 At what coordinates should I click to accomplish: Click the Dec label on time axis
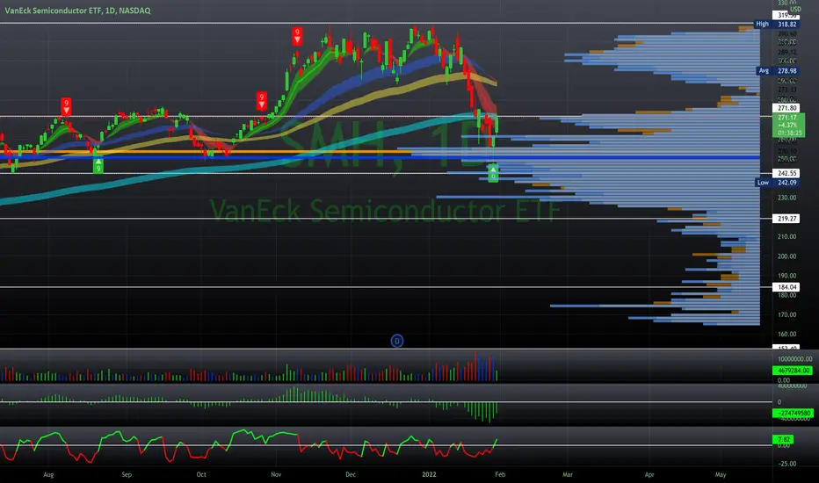351,474
